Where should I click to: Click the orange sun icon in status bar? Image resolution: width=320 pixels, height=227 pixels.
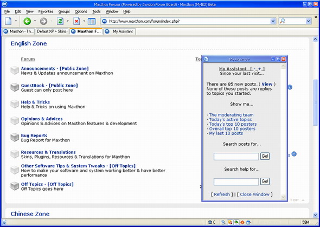tap(242, 222)
